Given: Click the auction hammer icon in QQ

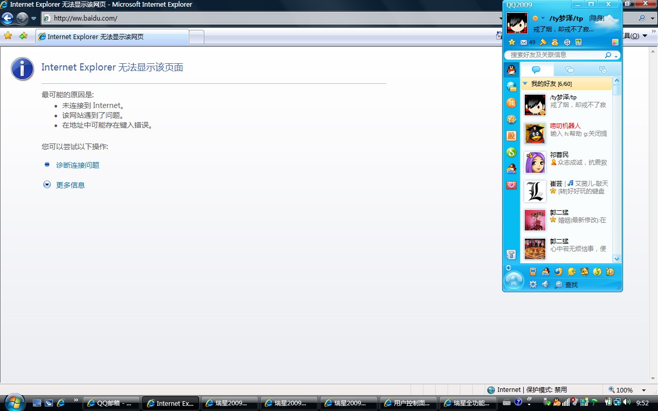Looking at the screenshot, I should tap(543, 42).
